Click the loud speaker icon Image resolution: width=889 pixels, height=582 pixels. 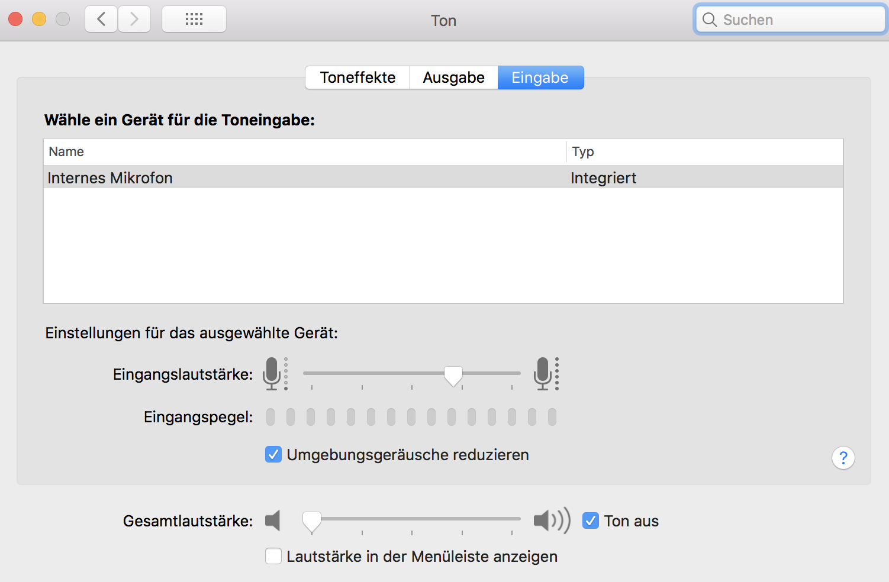tap(551, 520)
